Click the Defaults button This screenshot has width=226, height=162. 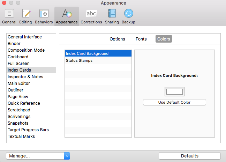tap(190, 156)
